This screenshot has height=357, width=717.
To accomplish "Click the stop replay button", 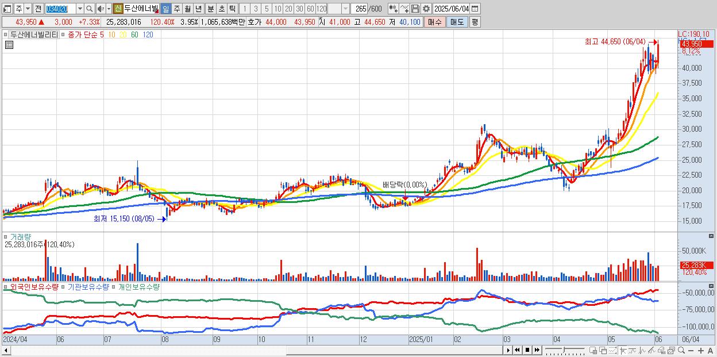I will coord(527,350).
